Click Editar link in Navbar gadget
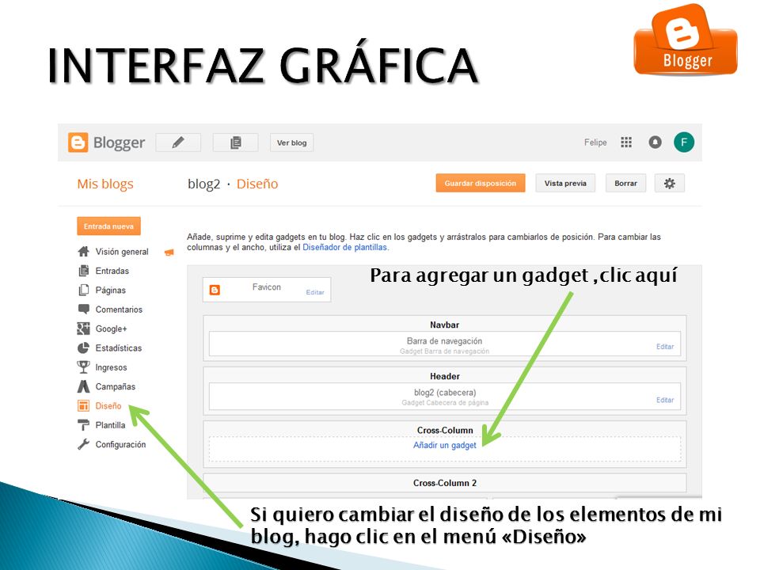 [665, 347]
